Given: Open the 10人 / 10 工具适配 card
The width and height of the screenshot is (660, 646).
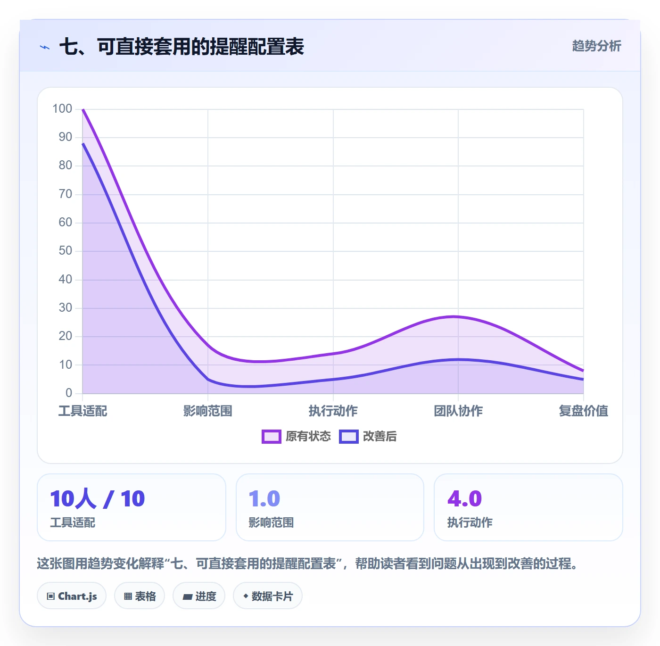Looking at the screenshot, I should tap(132, 507).
